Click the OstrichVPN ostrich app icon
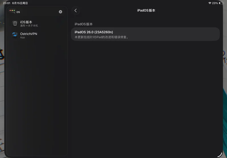This screenshot has width=227, height=158. (15, 35)
